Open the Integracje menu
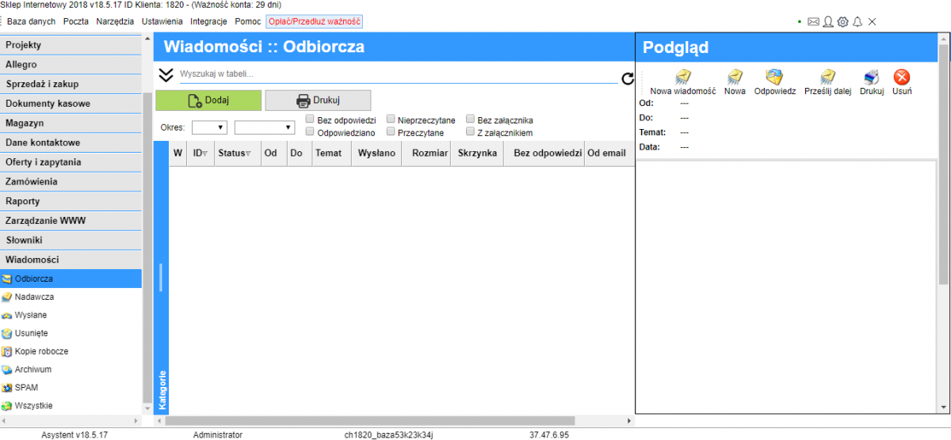The image size is (951, 440). [x=208, y=22]
